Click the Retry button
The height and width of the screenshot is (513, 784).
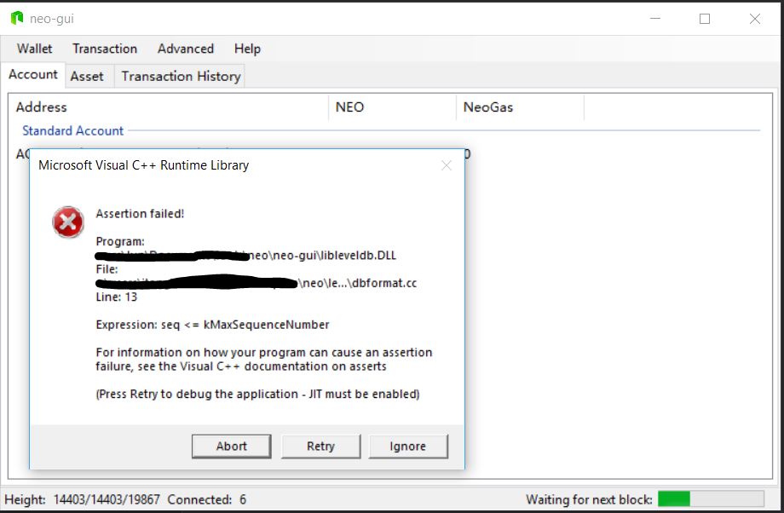pyautogui.click(x=320, y=446)
